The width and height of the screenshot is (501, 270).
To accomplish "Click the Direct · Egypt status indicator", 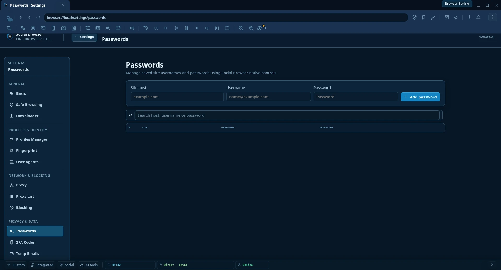I will 195,265.
